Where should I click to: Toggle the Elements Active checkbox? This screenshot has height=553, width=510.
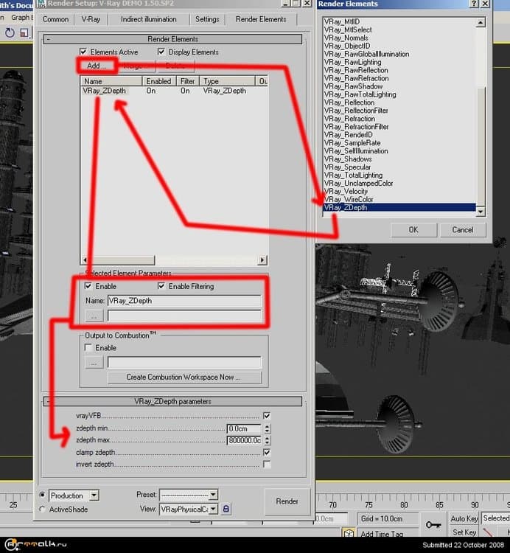(83, 52)
